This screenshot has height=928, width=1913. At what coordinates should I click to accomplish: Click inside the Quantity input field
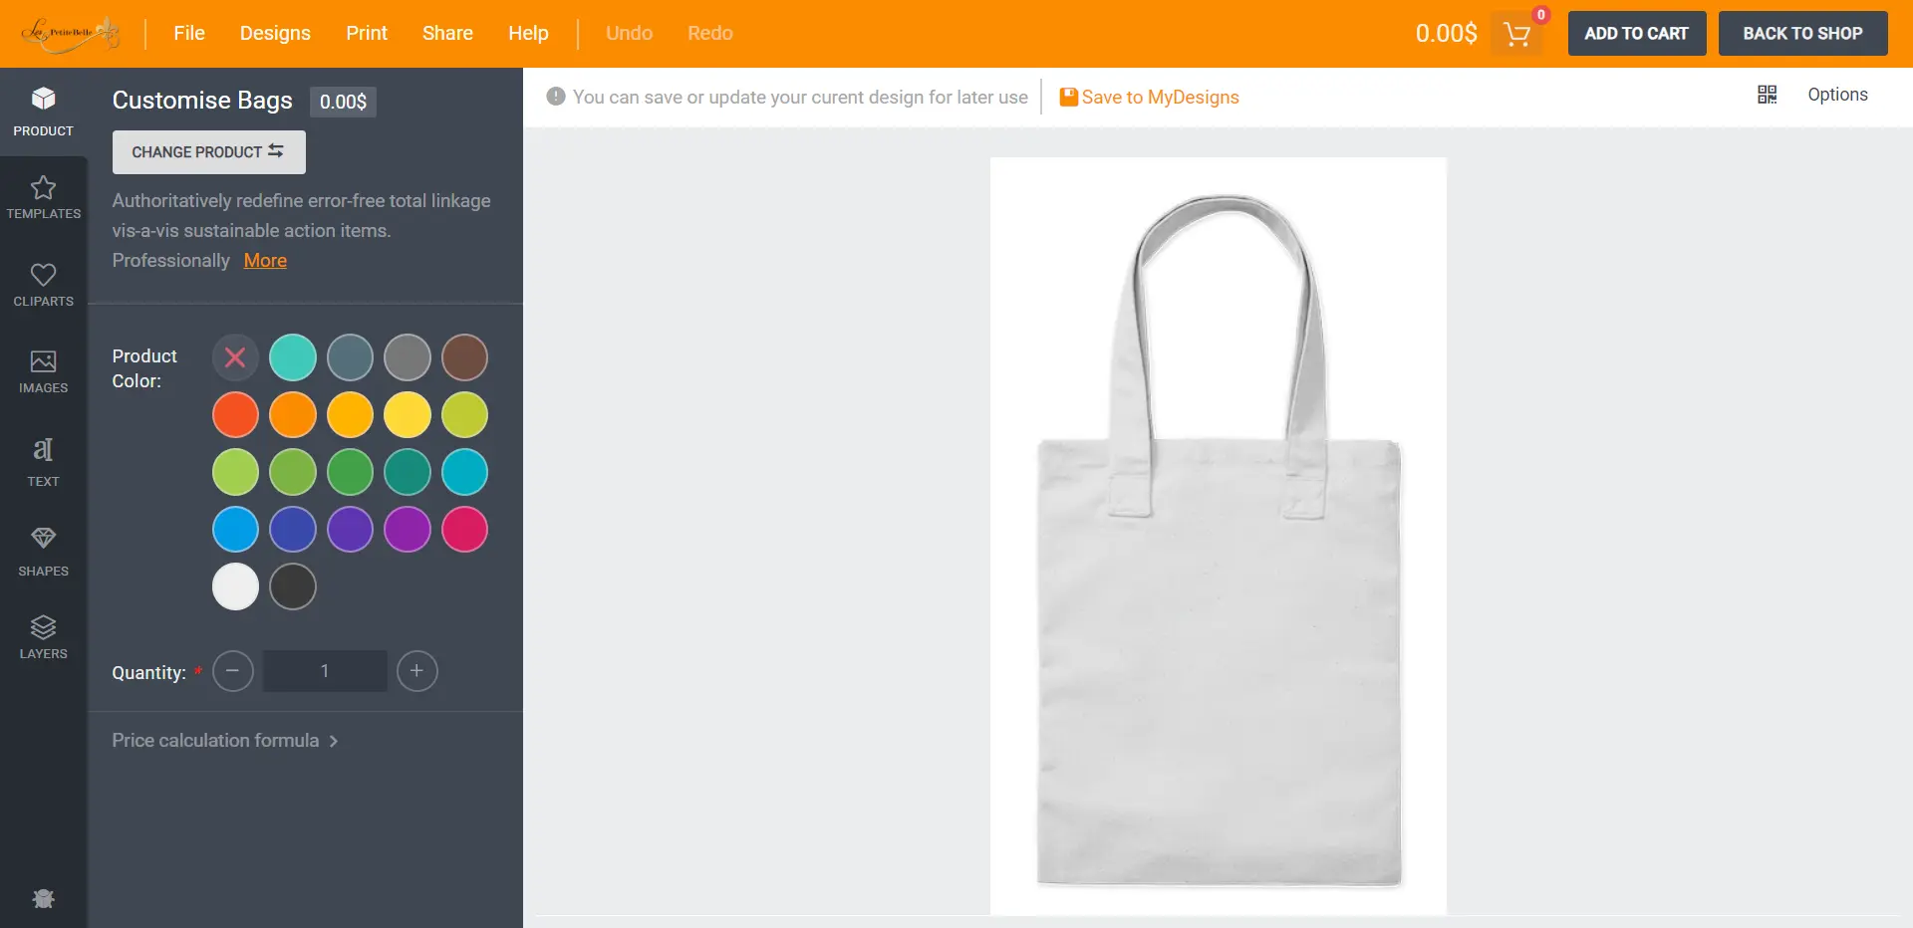[324, 671]
